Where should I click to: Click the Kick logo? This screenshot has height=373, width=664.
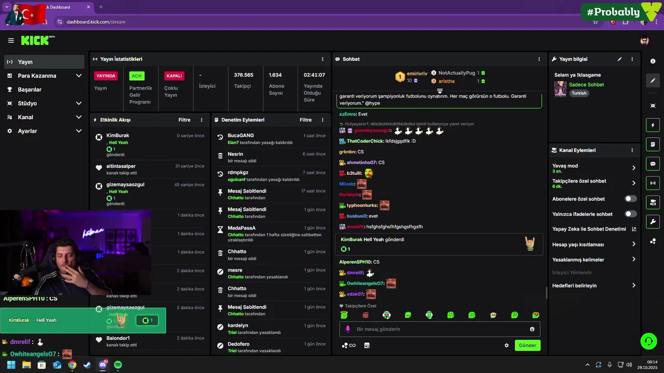coord(37,40)
